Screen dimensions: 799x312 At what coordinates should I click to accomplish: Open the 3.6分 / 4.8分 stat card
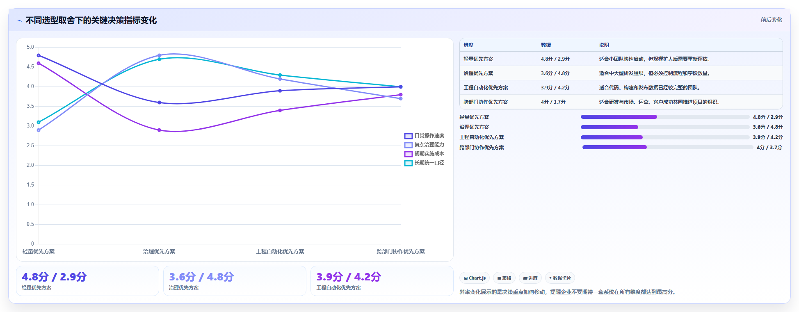click(235, 281)
